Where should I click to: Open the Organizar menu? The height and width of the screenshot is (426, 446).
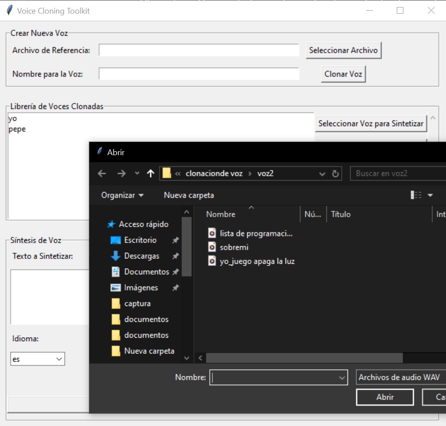122,195
